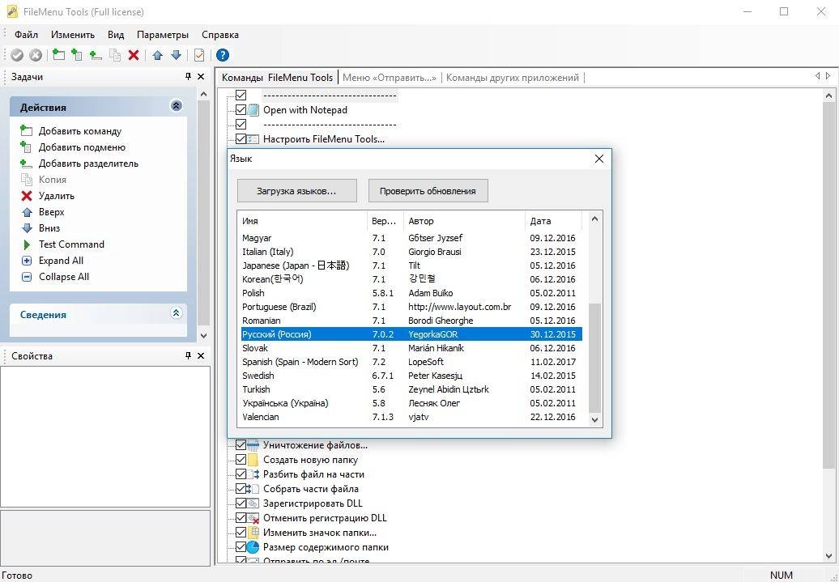Click the gray cancel changes toolbar icon
The height and width of the screenshot is (582, 839).
coord(36,55)
